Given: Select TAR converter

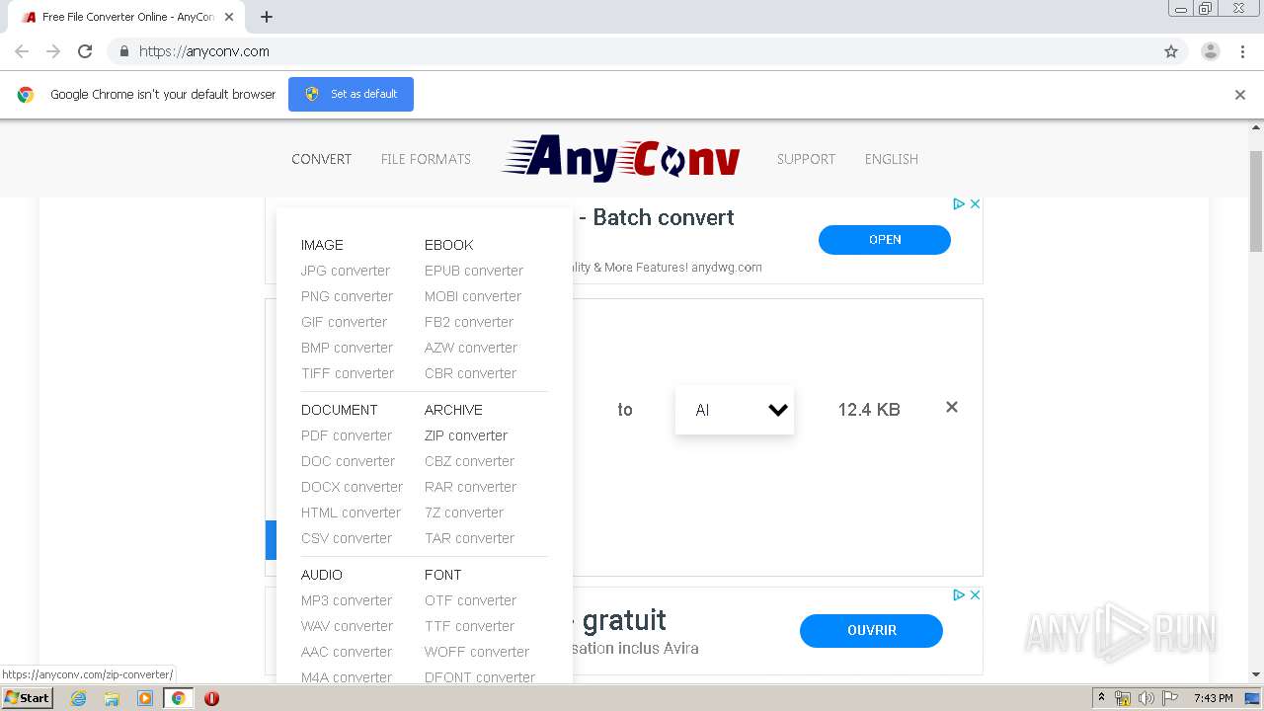Looking at the screenshot, I should click(x=469, y=538).
